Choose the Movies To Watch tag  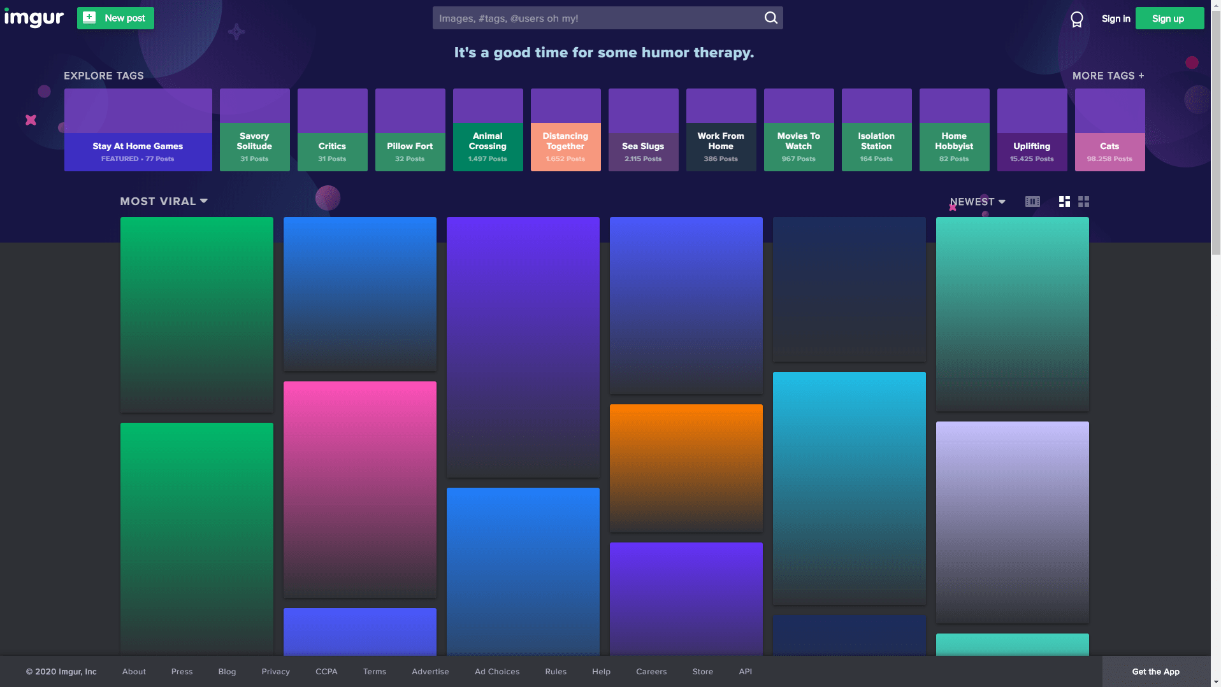coord(799,130)
